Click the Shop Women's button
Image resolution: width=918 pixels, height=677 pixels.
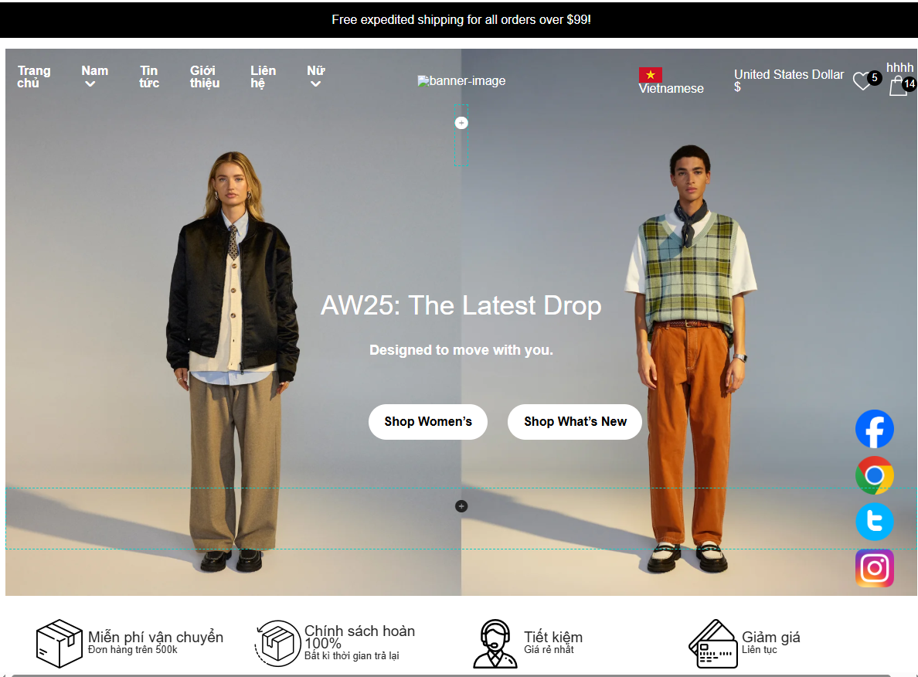(427, 421)
